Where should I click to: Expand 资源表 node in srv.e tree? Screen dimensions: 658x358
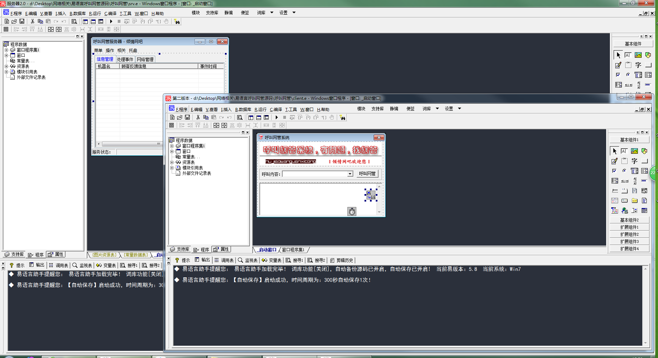point(6,66)
